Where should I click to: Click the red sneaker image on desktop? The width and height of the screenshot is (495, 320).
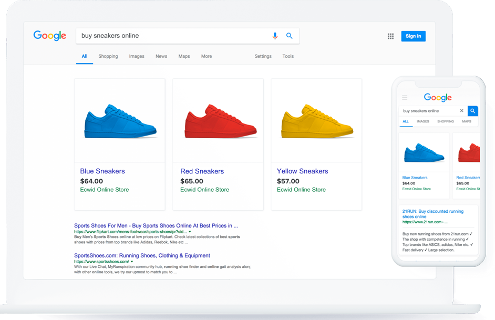pyautogui.click(x=220, y=121)
